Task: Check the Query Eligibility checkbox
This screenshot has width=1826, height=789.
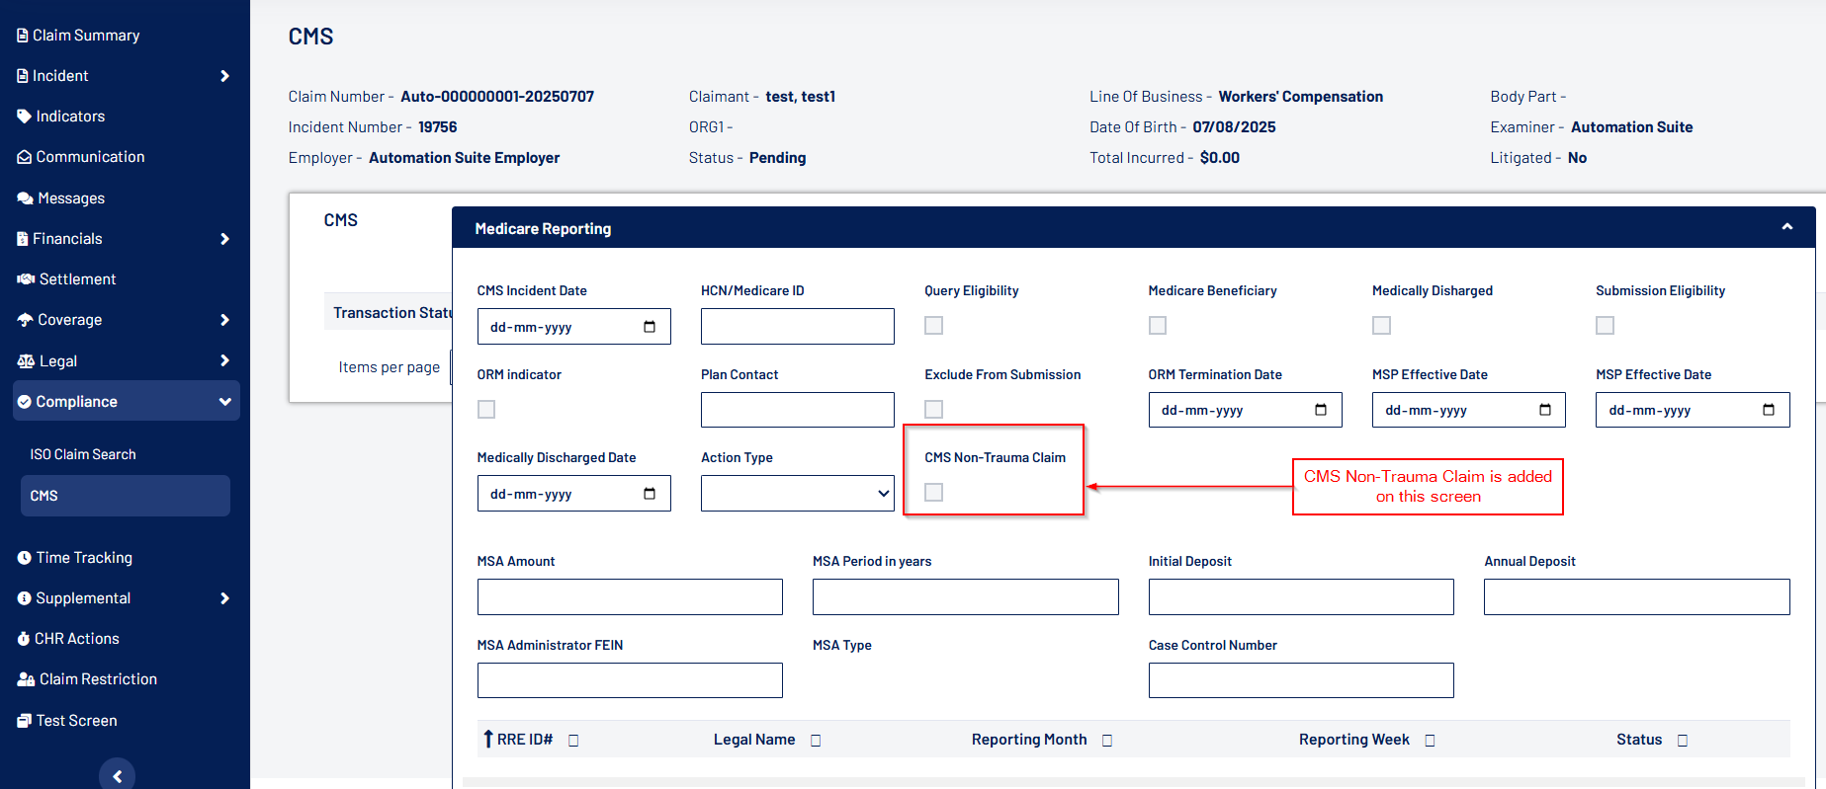Action: coord(933,325)
